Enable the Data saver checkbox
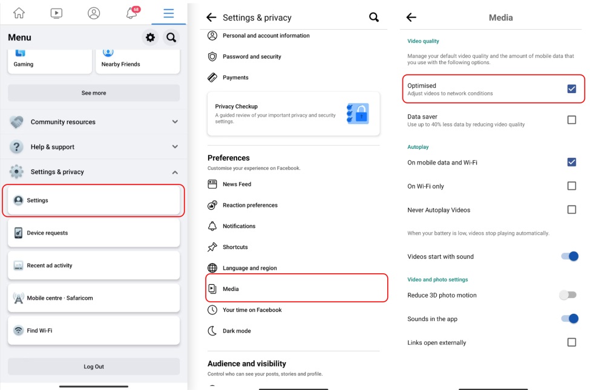The height and width of the screenshot is (390, 590). pos(571,120)
